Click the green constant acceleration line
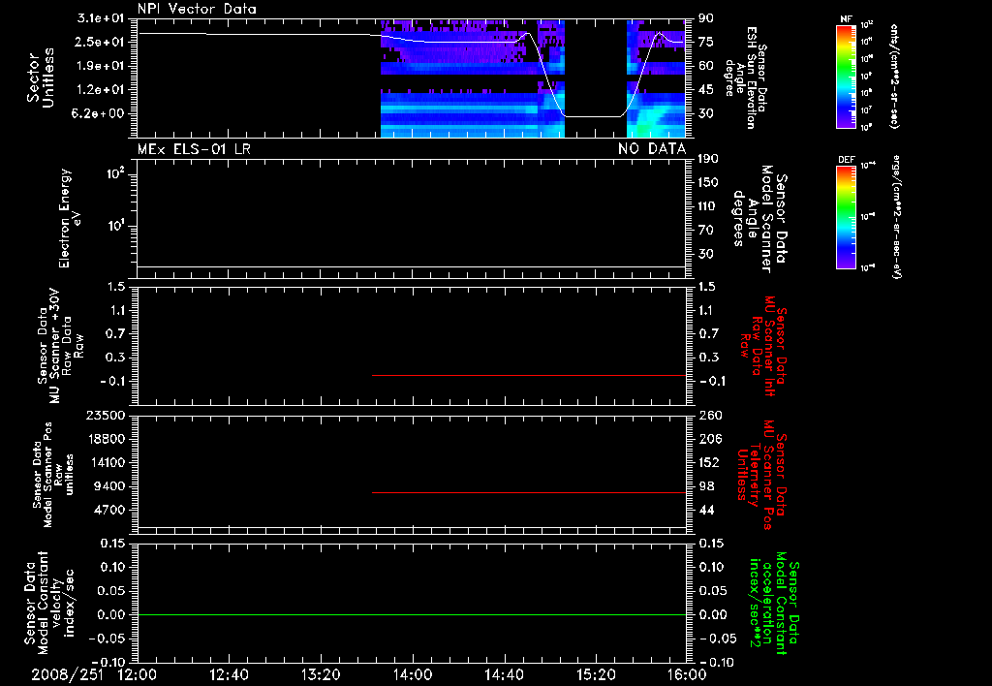Screen dimensions: 992x686 412,614
